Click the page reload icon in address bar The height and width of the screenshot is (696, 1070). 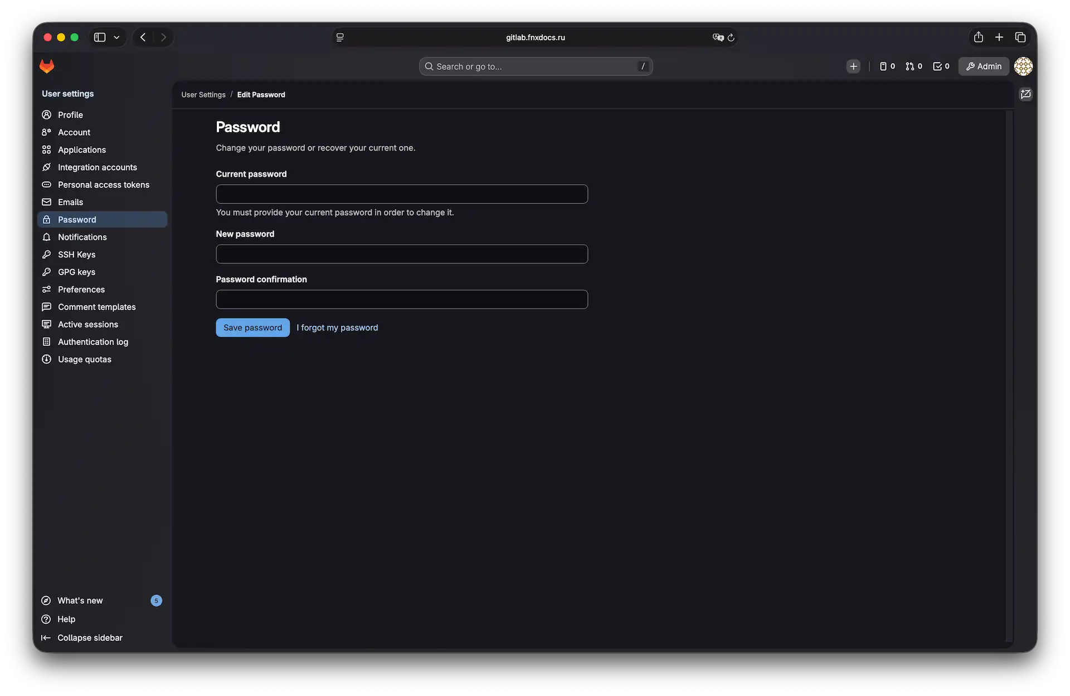click(x=731, y=37)
